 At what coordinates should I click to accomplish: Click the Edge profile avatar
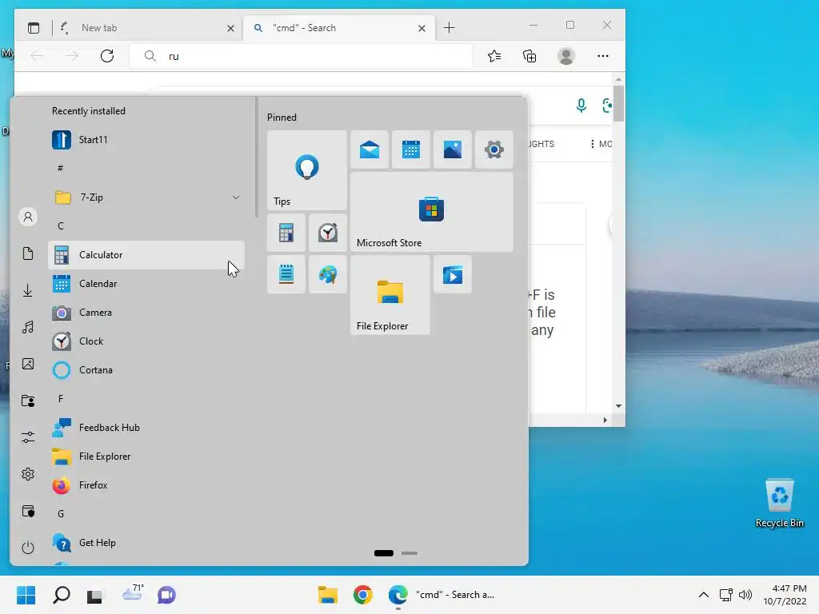pos(566,56)
